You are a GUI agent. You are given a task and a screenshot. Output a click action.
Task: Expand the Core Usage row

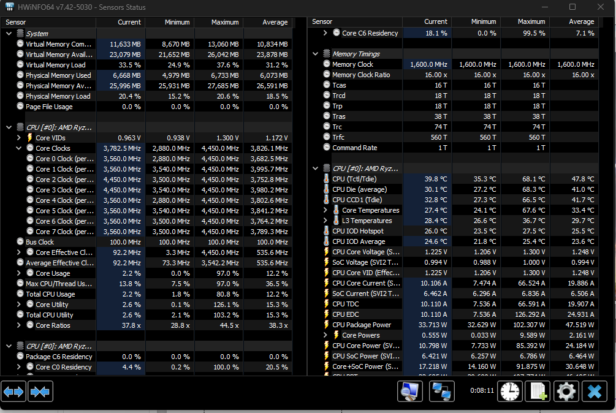18,273
